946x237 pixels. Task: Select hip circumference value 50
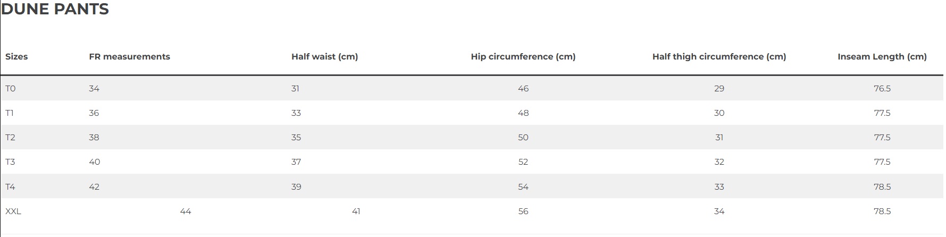(523, 137)
